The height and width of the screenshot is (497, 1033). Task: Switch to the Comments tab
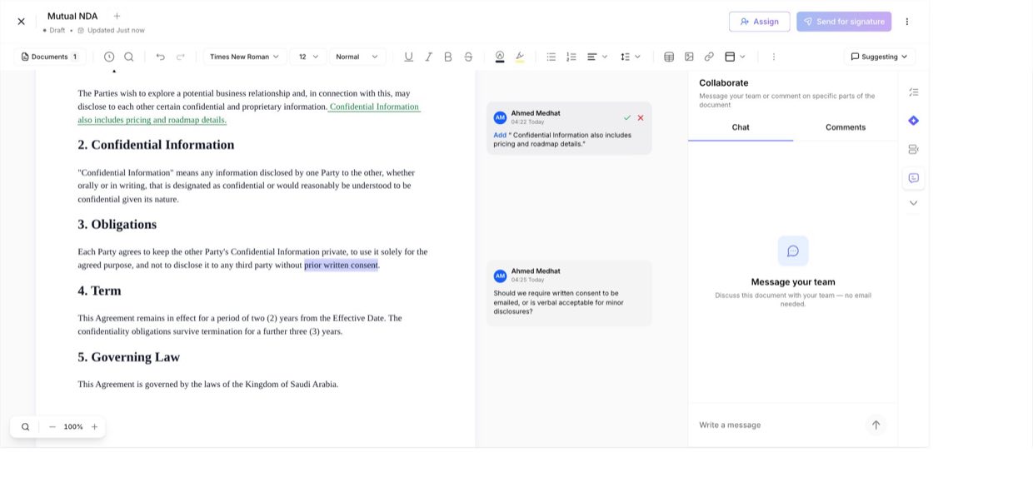(846, 127)
